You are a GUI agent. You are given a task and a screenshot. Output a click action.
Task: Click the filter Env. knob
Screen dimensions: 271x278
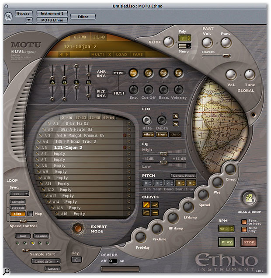coord(133,90)
